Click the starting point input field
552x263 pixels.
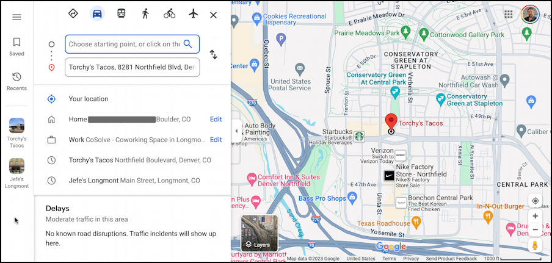[x=133, y=44]
